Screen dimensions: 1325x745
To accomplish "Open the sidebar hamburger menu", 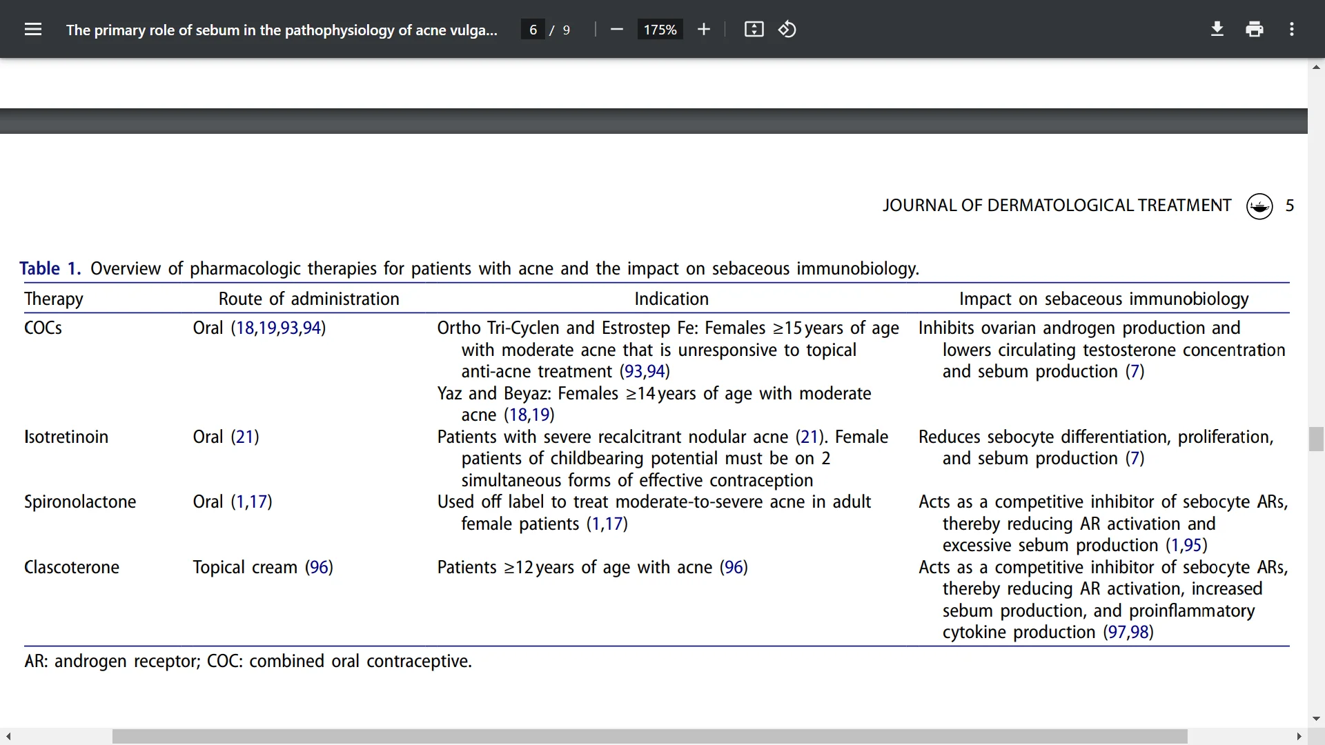I will pos(33,29).
